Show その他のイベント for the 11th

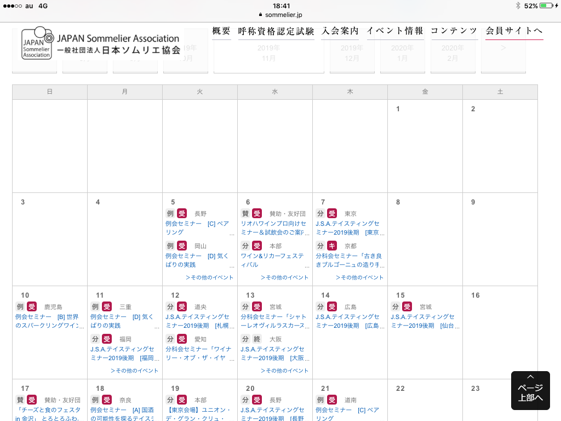point(134,371)
